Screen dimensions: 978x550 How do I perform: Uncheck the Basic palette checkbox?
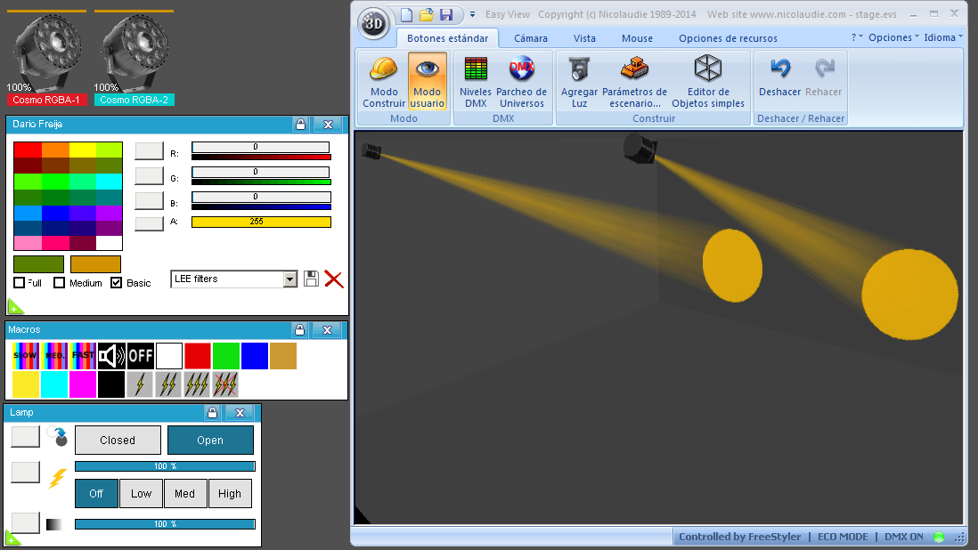coord(116,283)
